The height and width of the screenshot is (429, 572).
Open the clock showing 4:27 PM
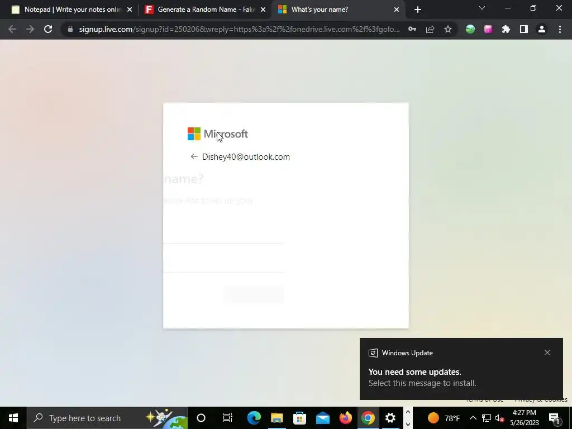pos(525,418)
